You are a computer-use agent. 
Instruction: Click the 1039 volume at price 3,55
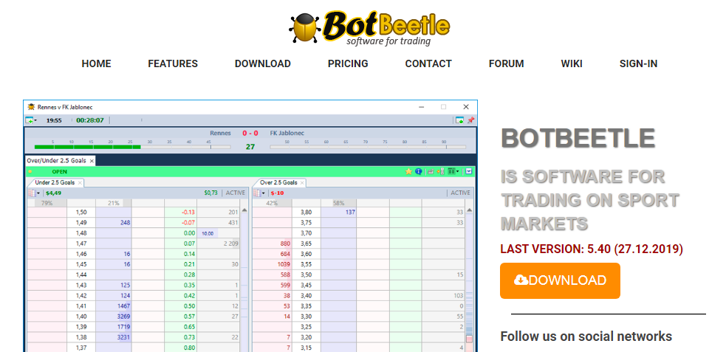(273, 264)
